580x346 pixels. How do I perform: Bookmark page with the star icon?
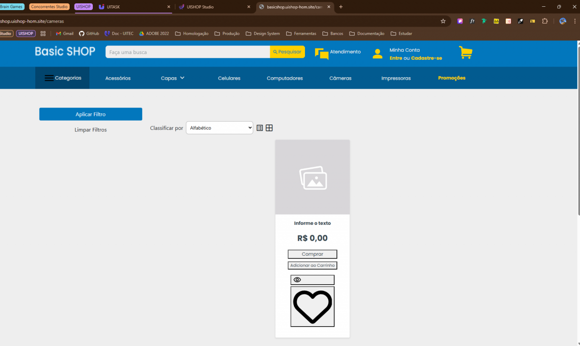point(443,21)
